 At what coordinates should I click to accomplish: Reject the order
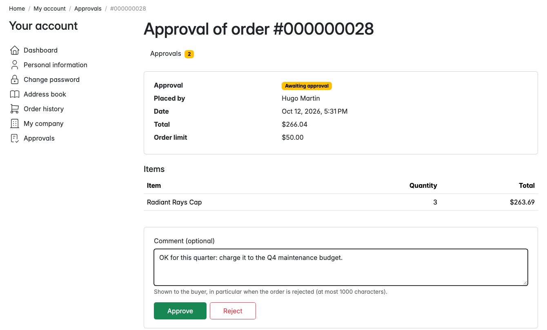coord(233,311)
